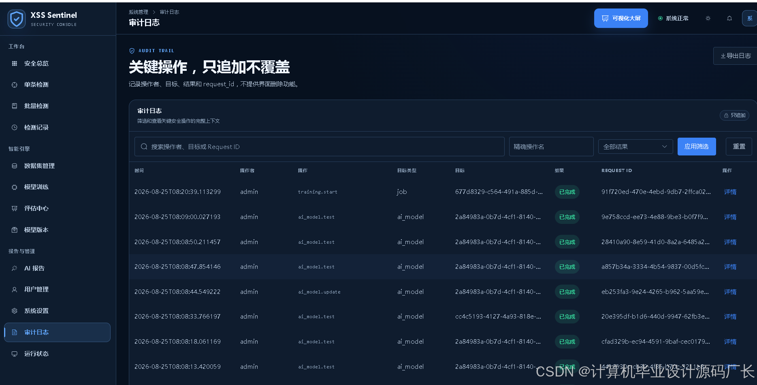Click the 操作者 column header
757x385 pixels.
tap(247, 171)
